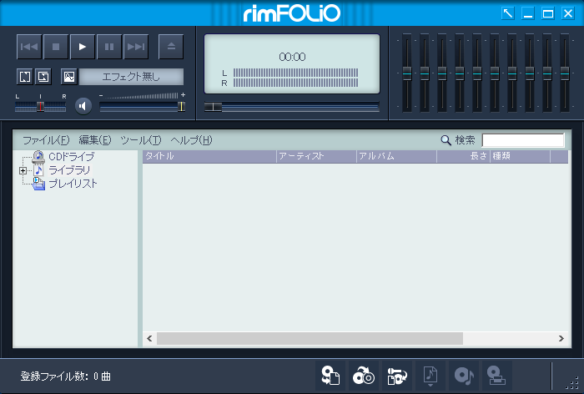Screen dimensions: 584x394
Task: Click the fifth equalizer band slider
Action: (477, 73)
